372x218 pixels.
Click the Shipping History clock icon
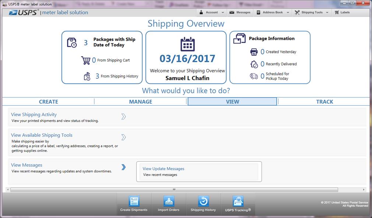[x=203, y=201]
